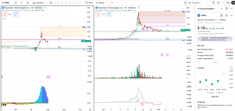The height and width of the screenshot is (111, 235).
Task: Open quick search icon in top toolbar
Action: [x=213, y=3]
